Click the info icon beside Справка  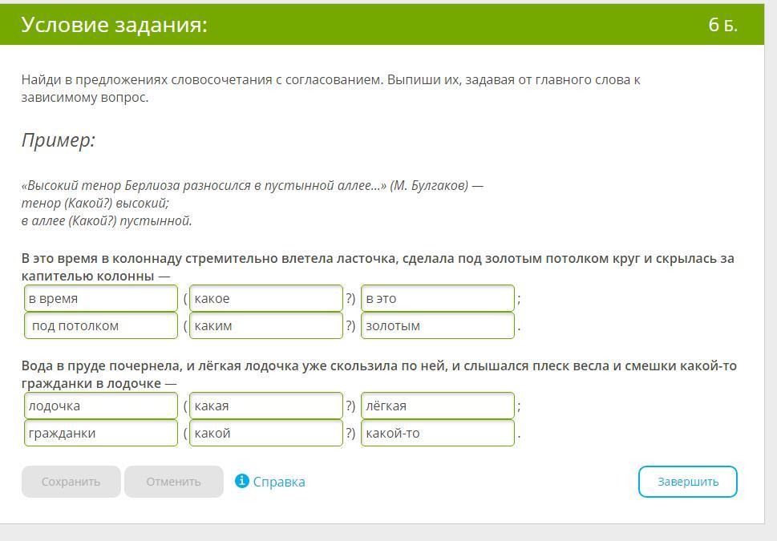tap(242, 481)
